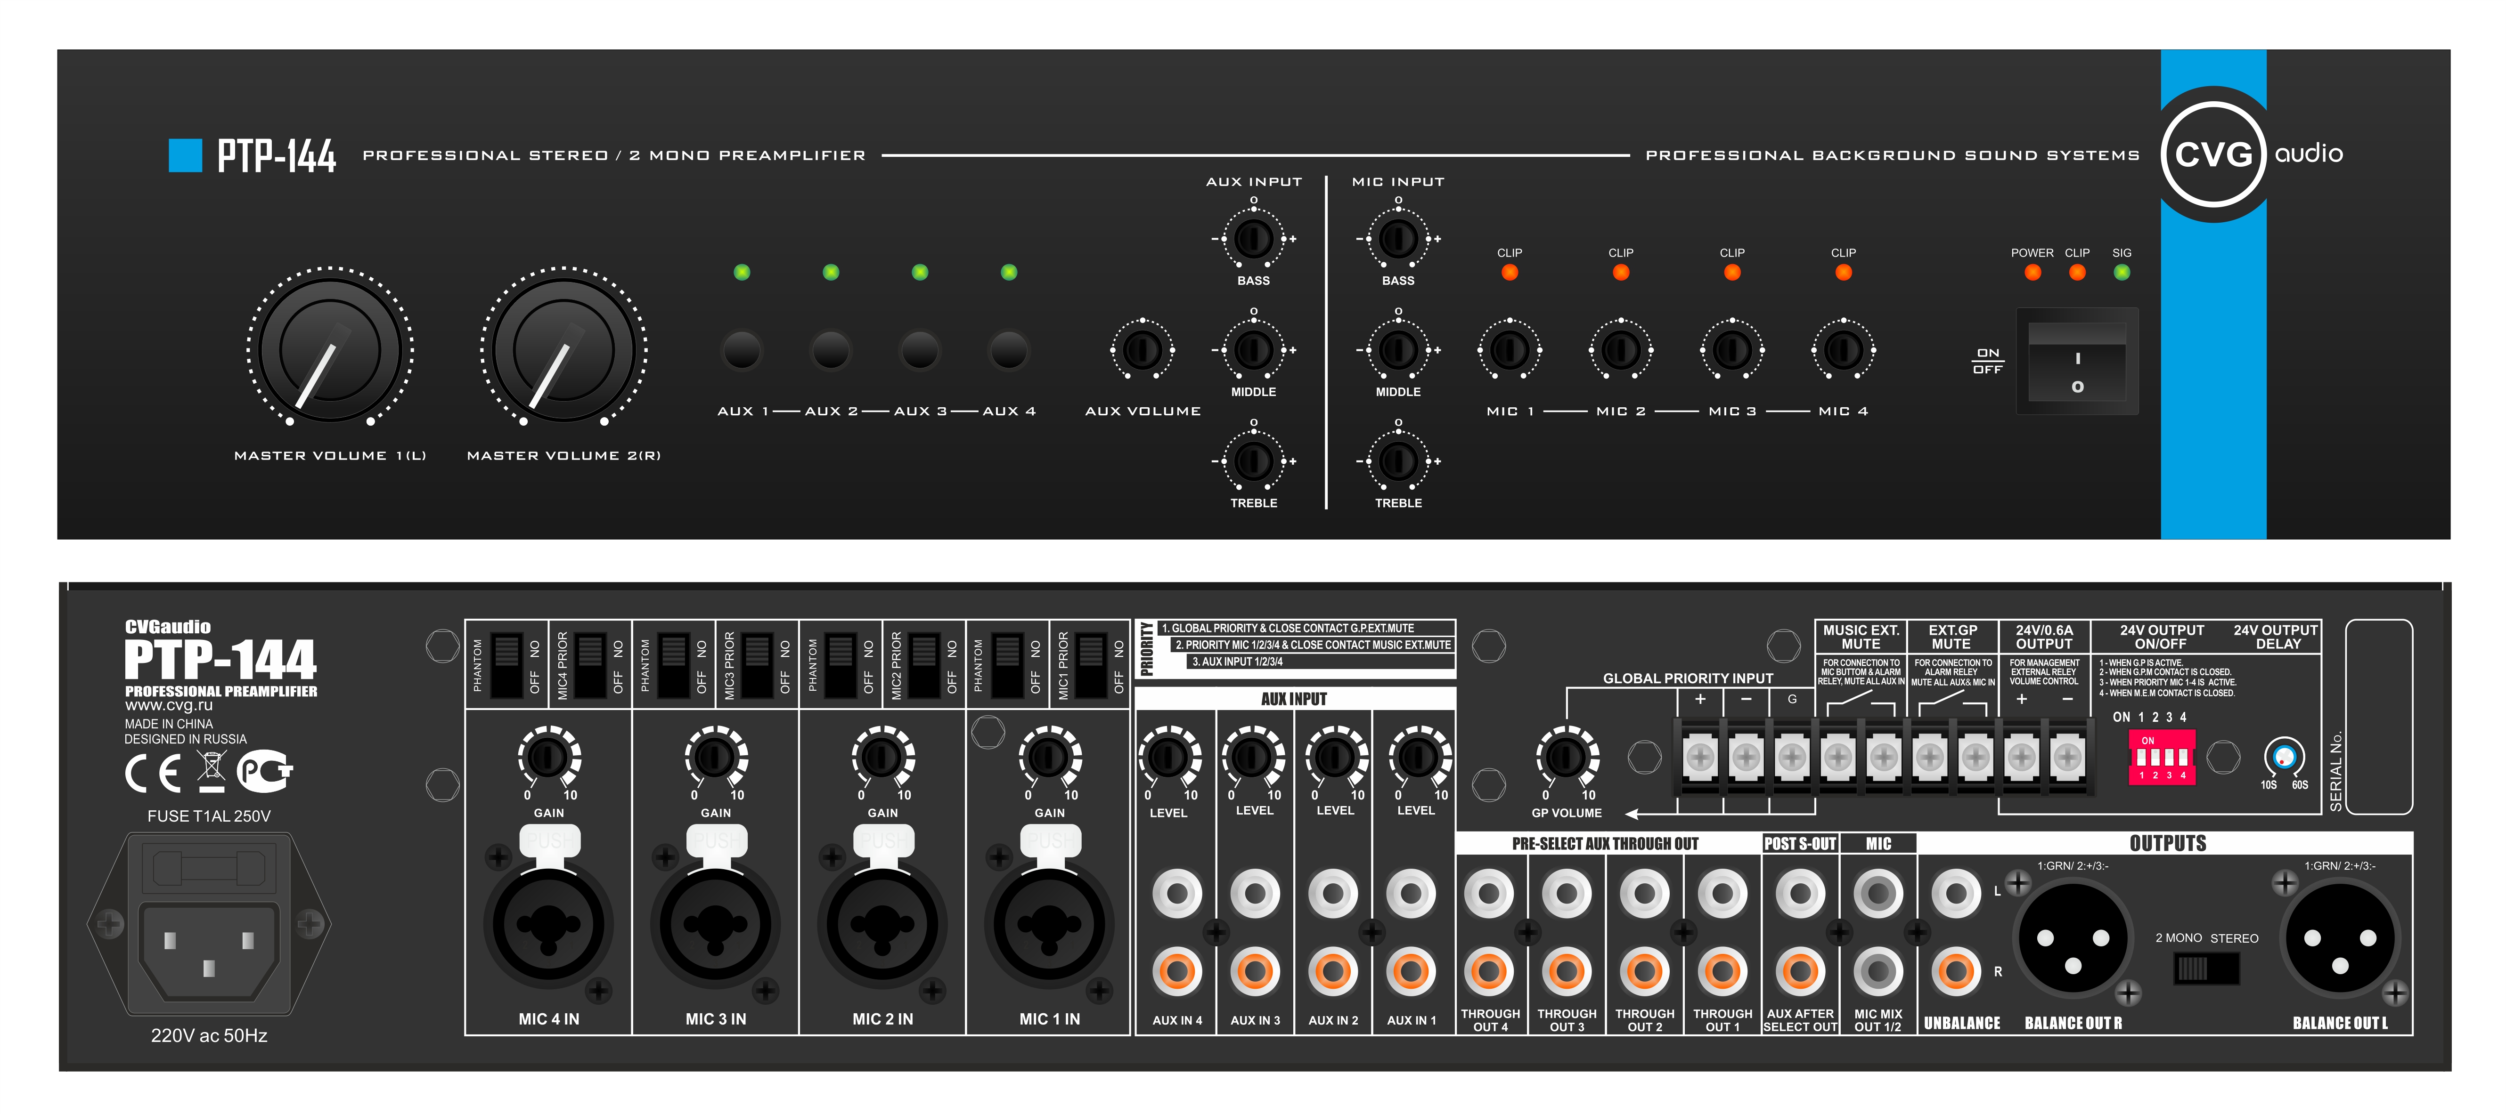2506x1114 pixels.
Task: Click the MIC 3 IN combo XLR jack
Action: pos(715,924)
